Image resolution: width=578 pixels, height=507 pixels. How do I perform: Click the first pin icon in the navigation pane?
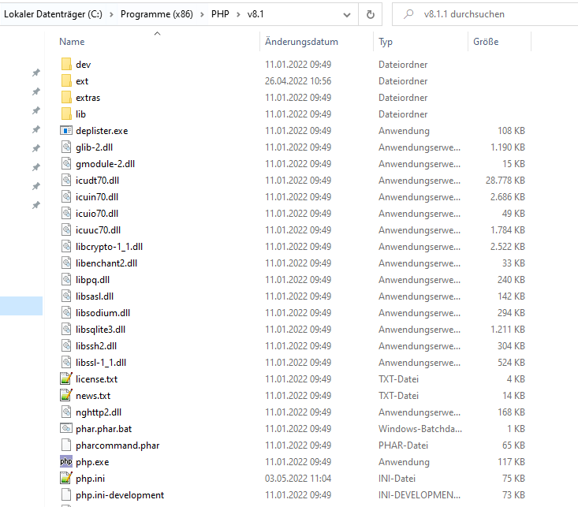[35, 73]
